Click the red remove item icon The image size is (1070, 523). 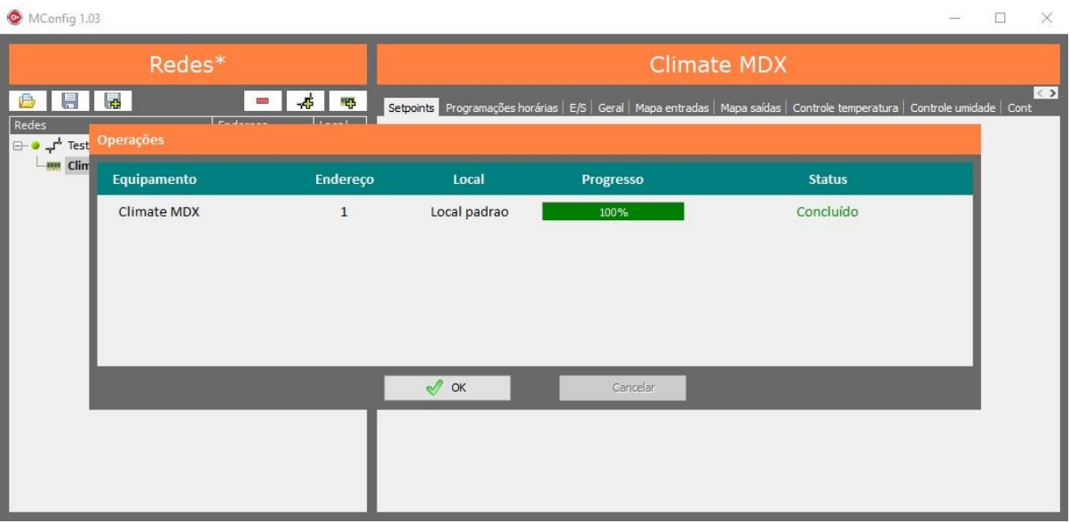pyautogui.click(x=263, y=101)
